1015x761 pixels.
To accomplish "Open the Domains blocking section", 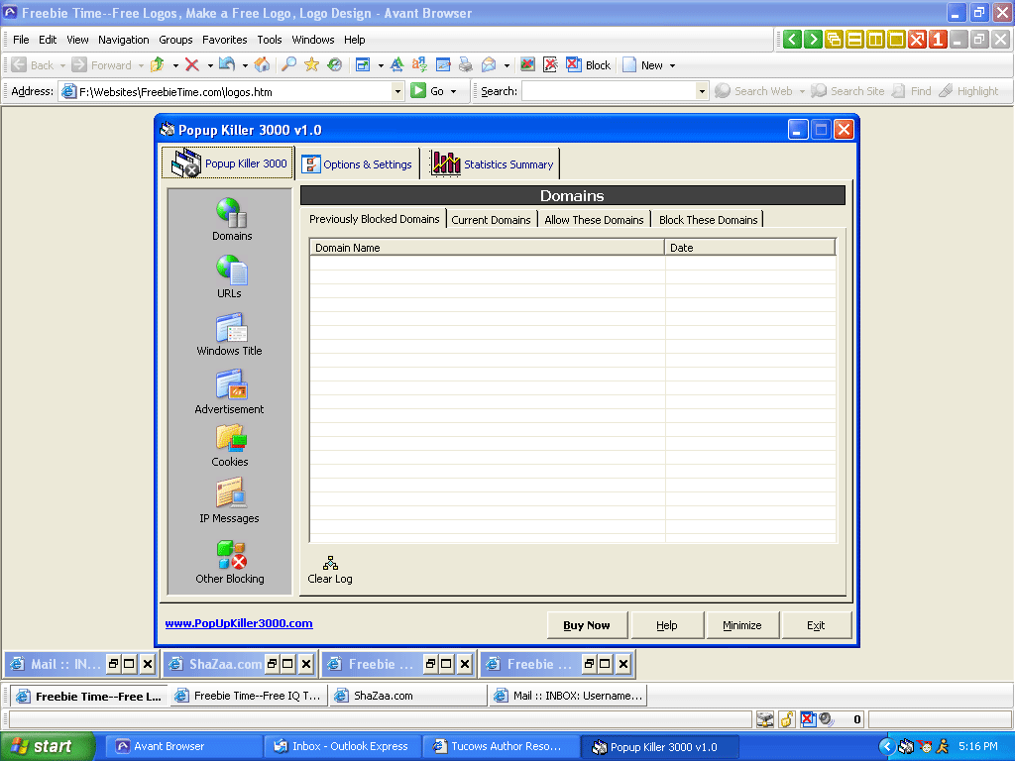I will (x=232, y=219).
